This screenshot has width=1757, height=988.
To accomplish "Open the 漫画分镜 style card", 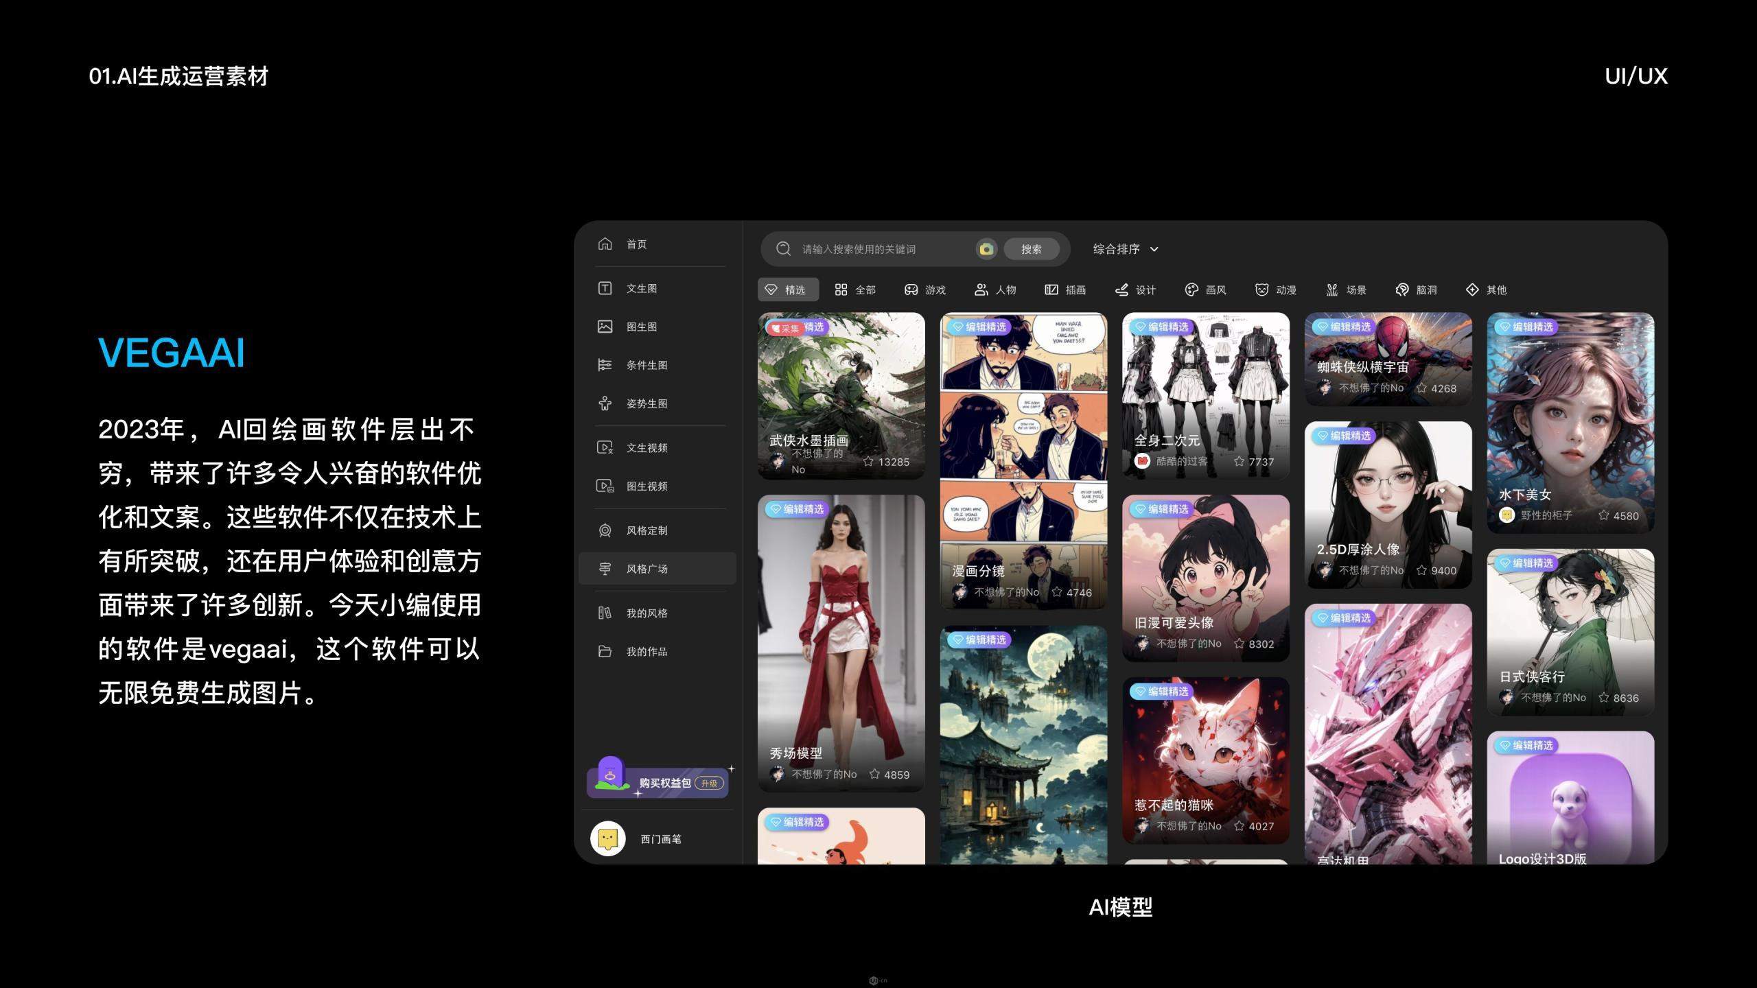I will click(1023, 460).
